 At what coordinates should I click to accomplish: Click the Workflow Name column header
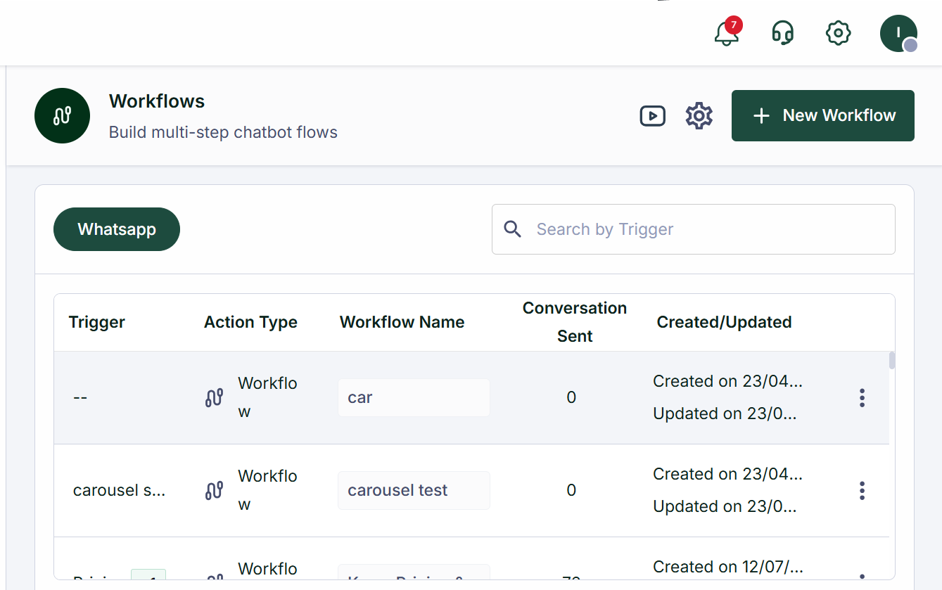tap(402, 322)
